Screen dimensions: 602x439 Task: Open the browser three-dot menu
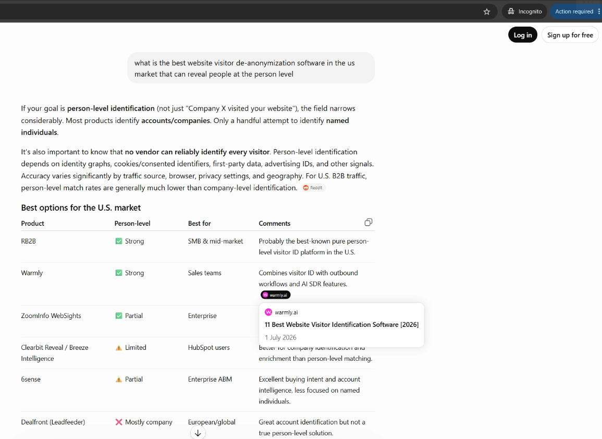[x=598, y=11]
